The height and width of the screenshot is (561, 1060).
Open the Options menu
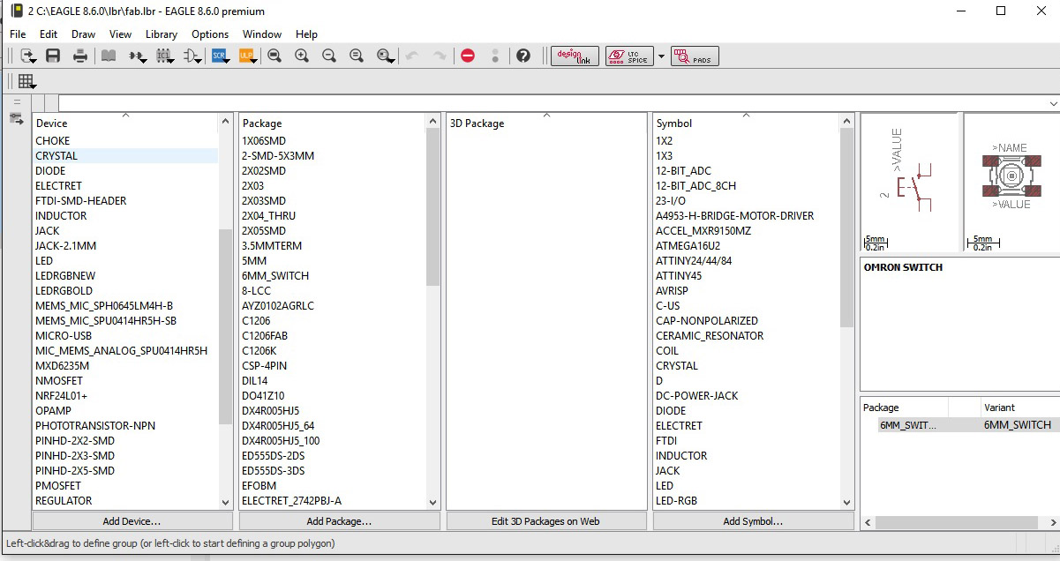210,34
